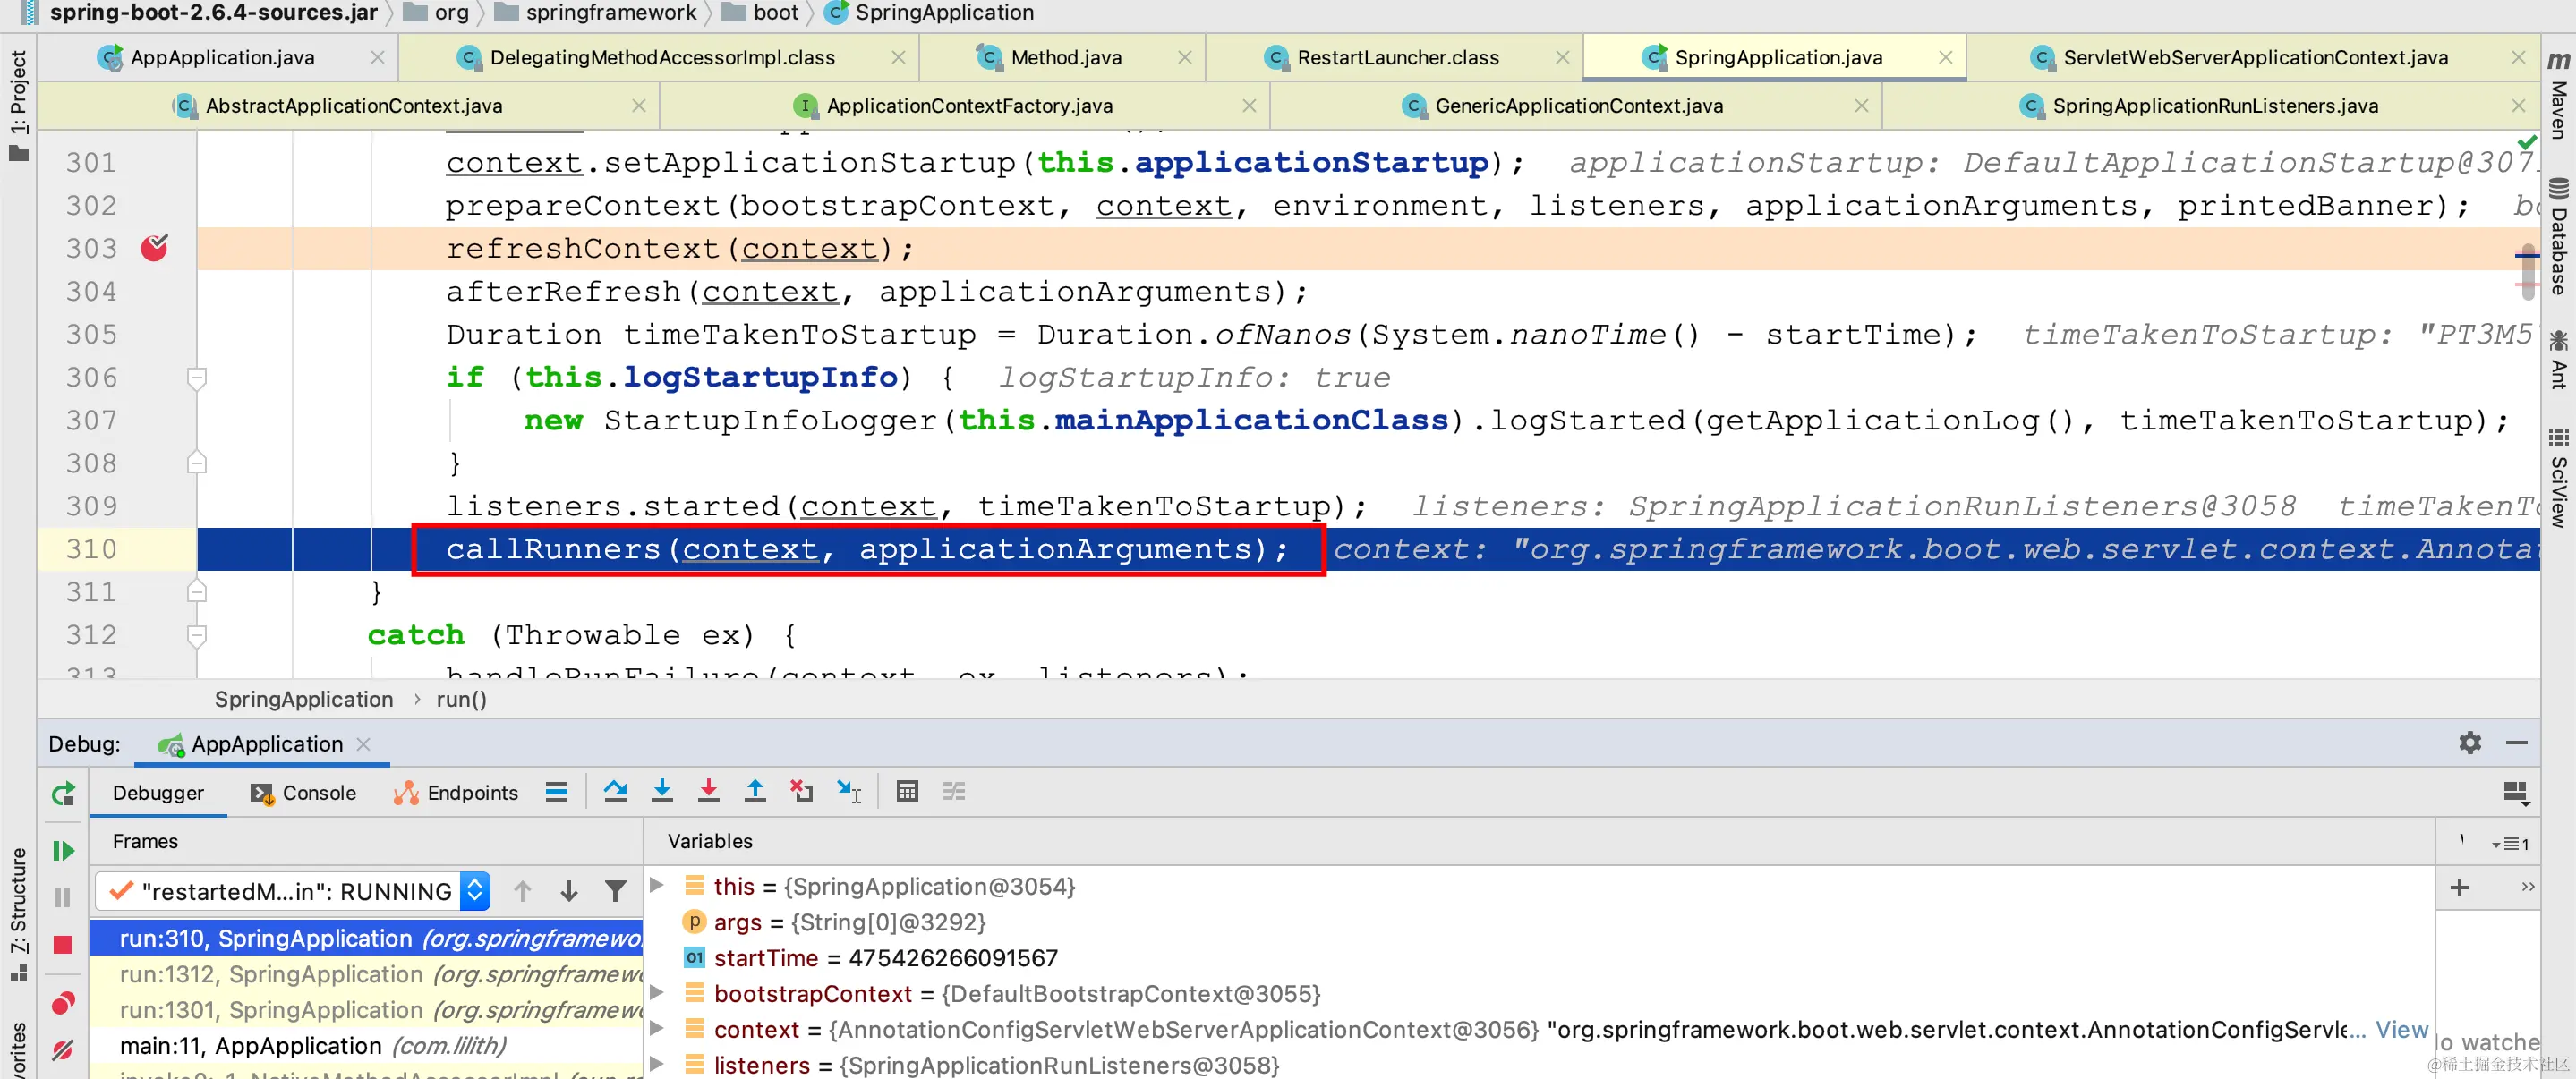Click the Step Over debugger icon

tap(615, 792)
